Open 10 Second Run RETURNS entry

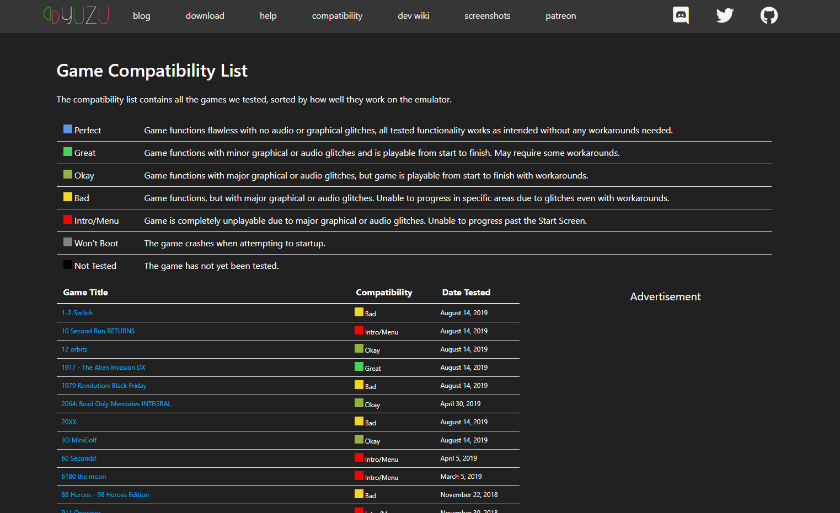pos(98,331)
